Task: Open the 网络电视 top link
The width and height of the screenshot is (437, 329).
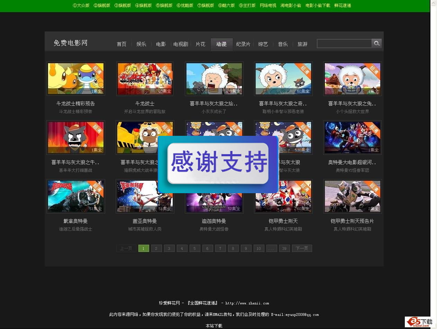Action: point(268,6)
